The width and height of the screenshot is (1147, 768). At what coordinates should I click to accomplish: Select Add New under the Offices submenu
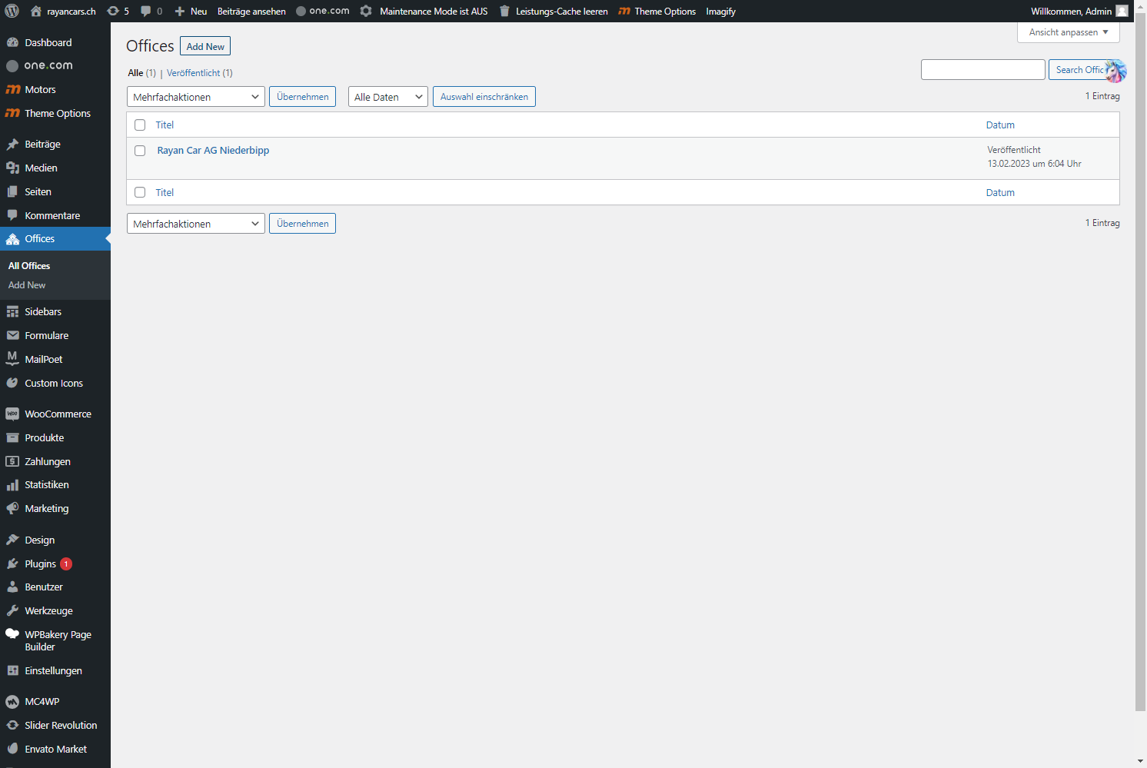point(27,285)
